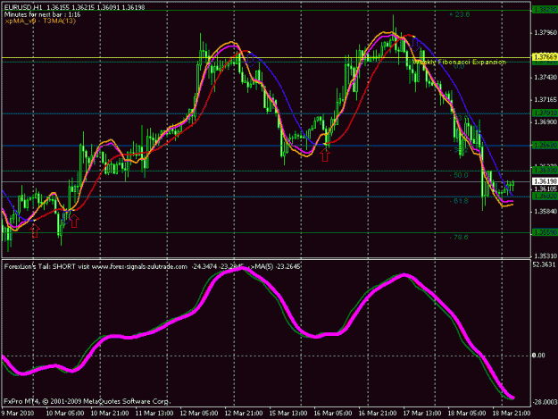
Task: Click the EURUSD,H1 chart title text
Action: coord(74,7)
